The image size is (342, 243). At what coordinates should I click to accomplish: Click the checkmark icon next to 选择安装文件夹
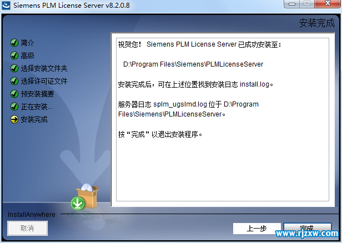tap(14, 68)
